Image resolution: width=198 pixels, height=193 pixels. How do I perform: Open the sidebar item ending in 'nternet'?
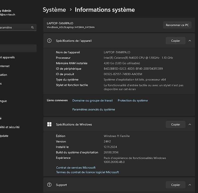coord(5,66)
